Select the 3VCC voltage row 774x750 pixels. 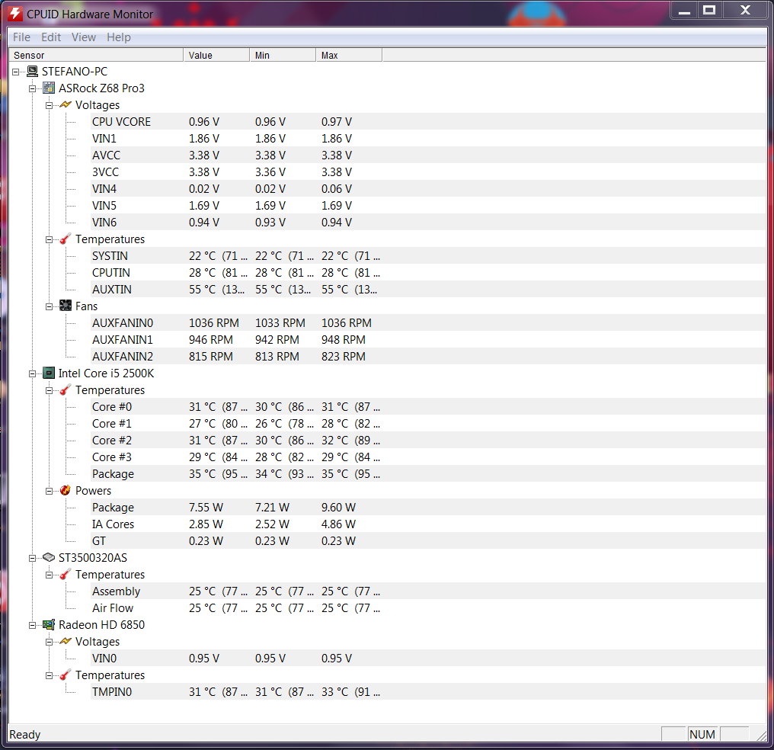point(428,172)
